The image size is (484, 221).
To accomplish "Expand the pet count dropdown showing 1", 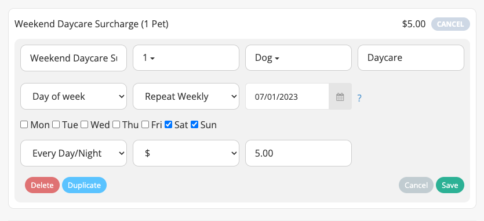I will 186,58.
